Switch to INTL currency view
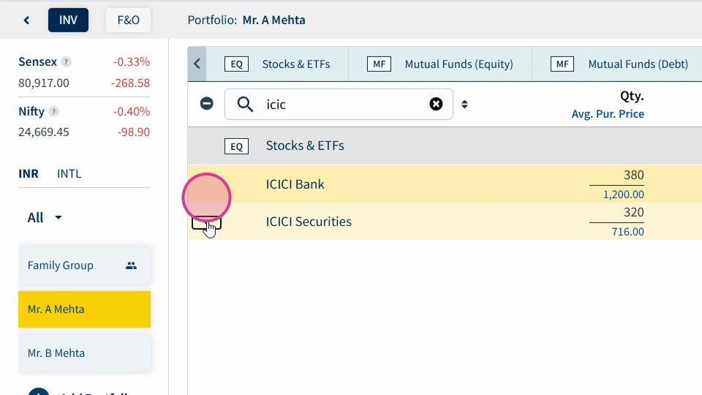Screen dimensions: 702x395 point(69,173)
